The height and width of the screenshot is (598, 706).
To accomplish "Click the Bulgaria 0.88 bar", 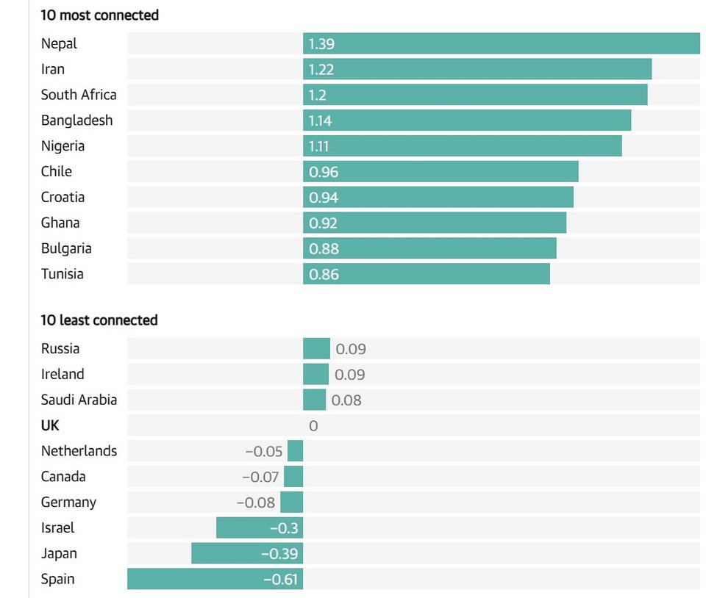I will 429,248.
